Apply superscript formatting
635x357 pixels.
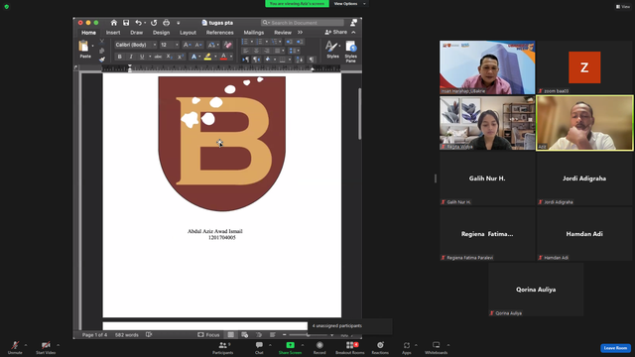pyautogui.click(x=181, y=57)
